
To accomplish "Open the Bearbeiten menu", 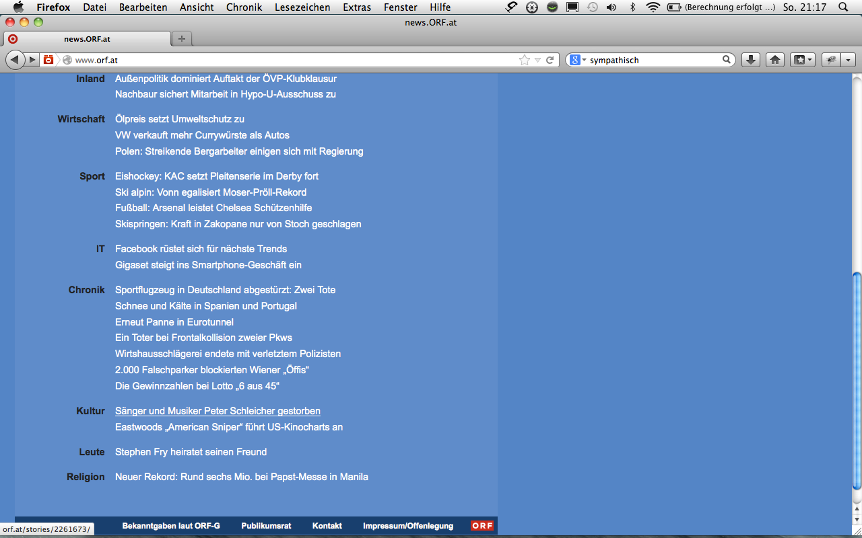I will pyautogui.click(x=143, y=7).
